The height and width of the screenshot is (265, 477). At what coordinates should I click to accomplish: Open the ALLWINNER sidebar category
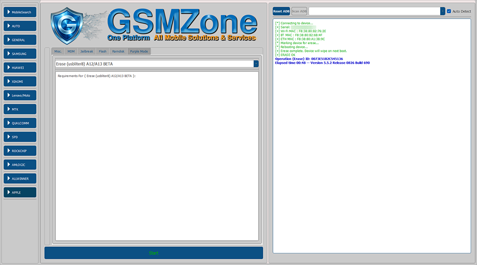coord(20,178)
